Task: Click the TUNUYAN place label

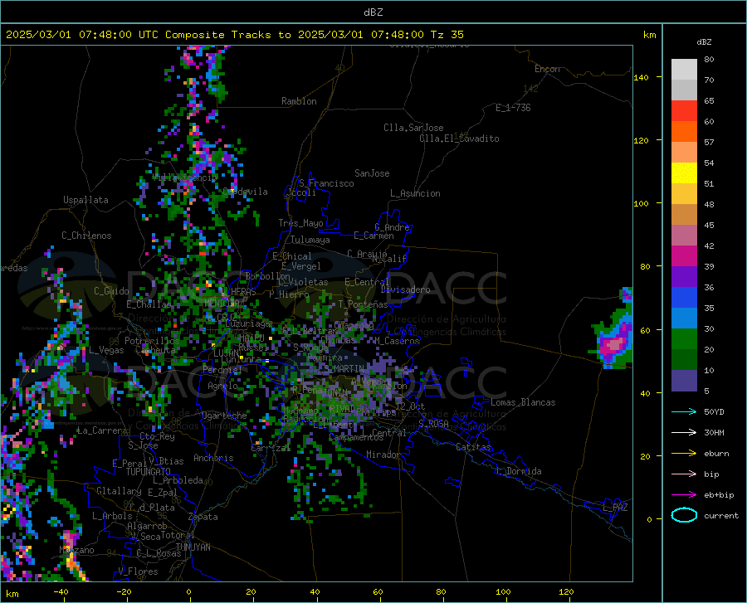Action: pos(193,547)
